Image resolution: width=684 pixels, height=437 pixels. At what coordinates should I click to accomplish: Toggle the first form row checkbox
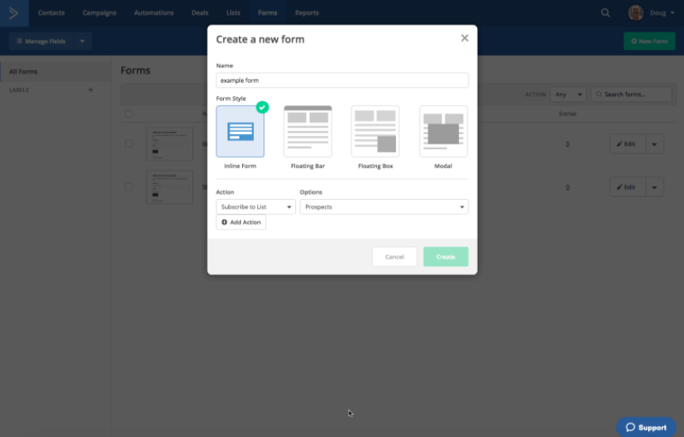click(129, 143)
